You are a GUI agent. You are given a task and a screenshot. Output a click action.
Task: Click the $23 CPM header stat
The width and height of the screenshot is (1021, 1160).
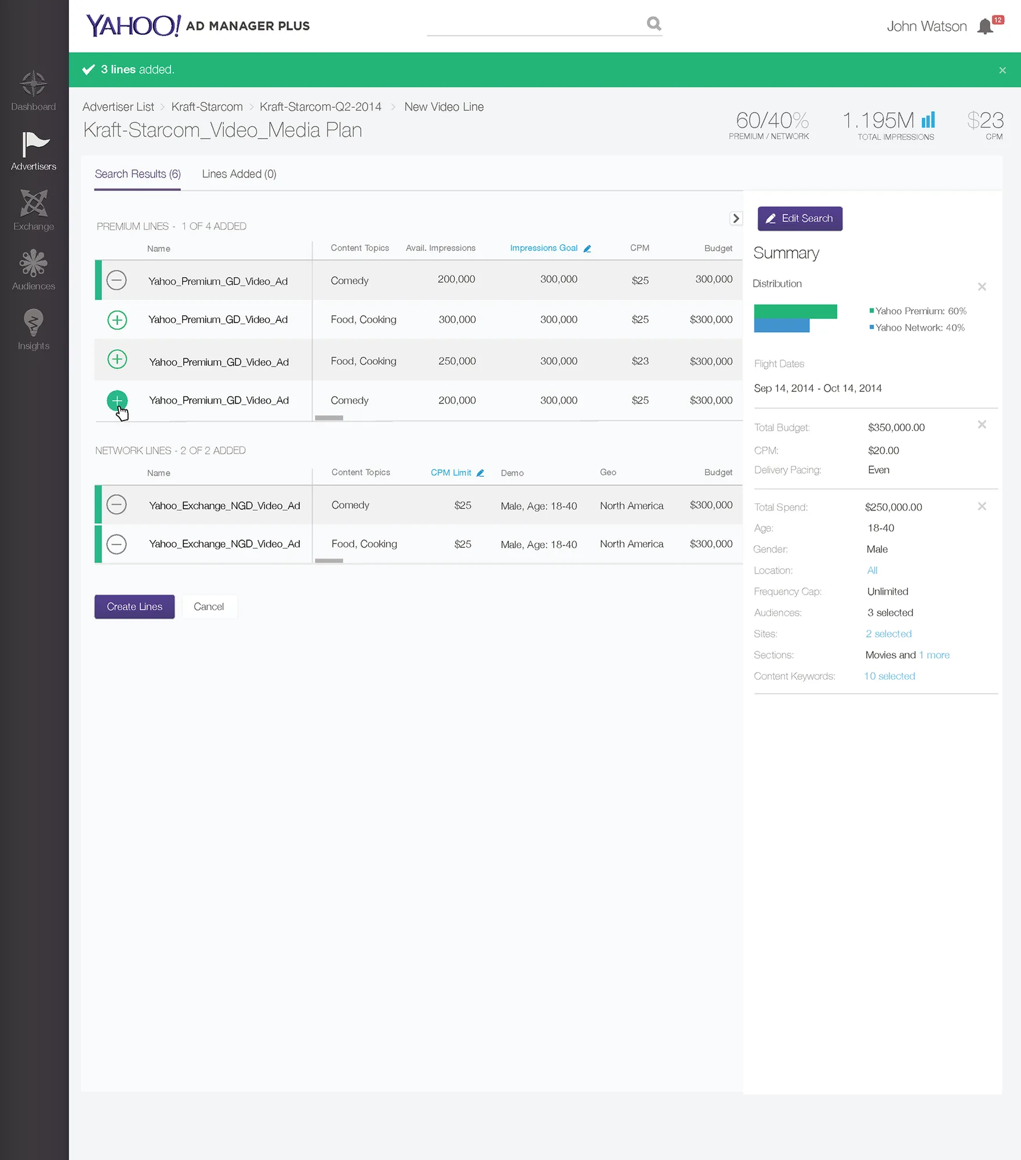point(985,125)
